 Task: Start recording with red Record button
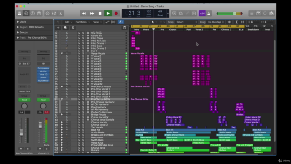pos(116,13)
